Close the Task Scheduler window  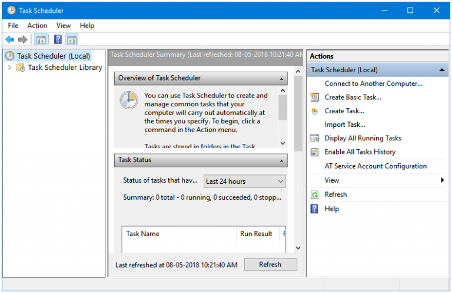click(x=436, y=11)
